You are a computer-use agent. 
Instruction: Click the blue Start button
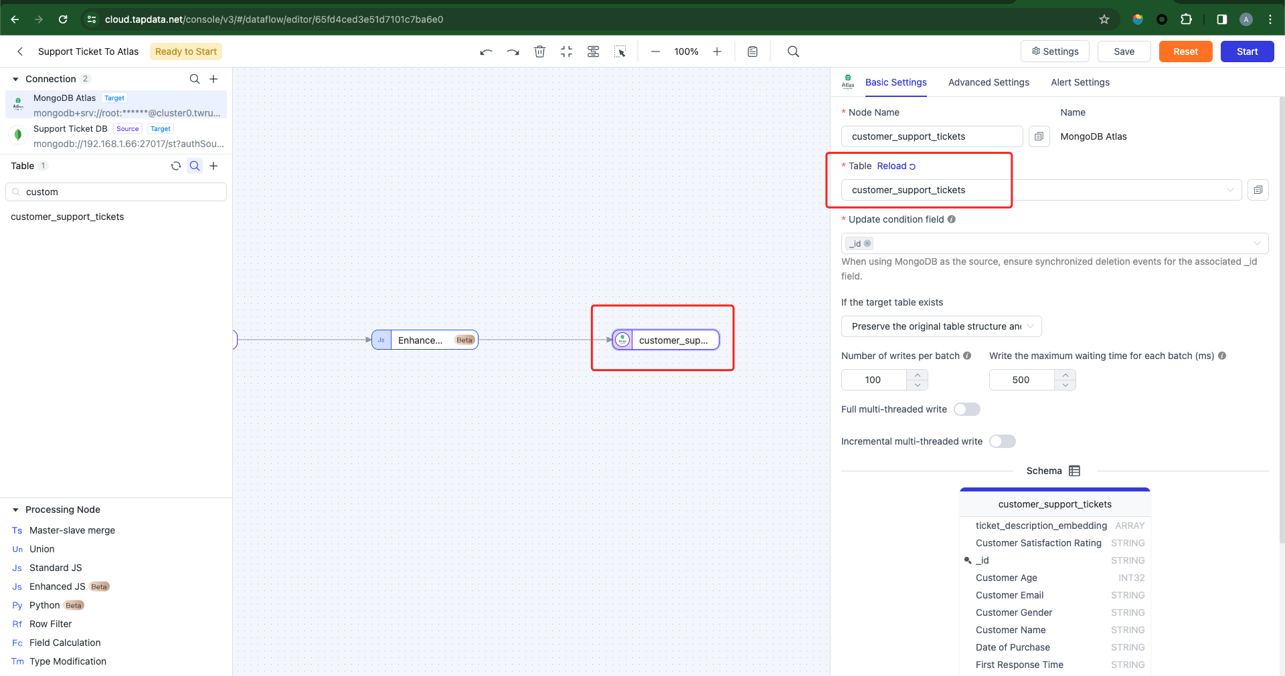coord(1247,51)
